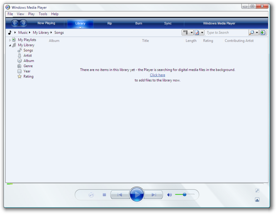Switch to full mode view icon
Screen dimensions: 276x214
coord(257,191)
